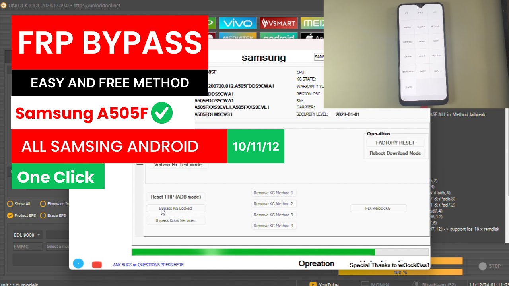Click the webcam phone preview thumbnail
The image size is (509, 286).
click(416, 54)
